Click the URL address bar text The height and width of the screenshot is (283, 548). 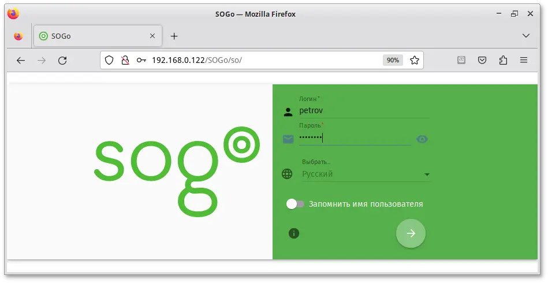point(231,60)
